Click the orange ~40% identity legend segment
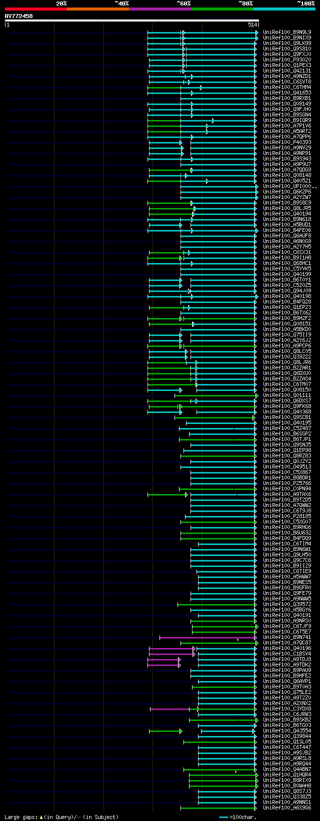The width and height of the screenshot is (320, 821). click(98, 9)
